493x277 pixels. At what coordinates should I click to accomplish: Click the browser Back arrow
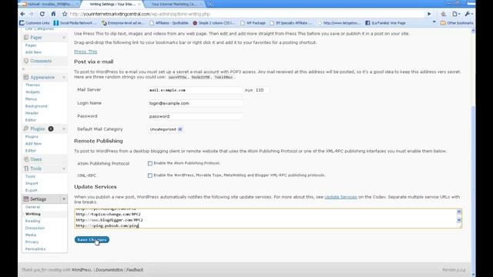(22, 14)
